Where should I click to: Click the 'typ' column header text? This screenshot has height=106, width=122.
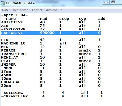[x=82, y=19]
